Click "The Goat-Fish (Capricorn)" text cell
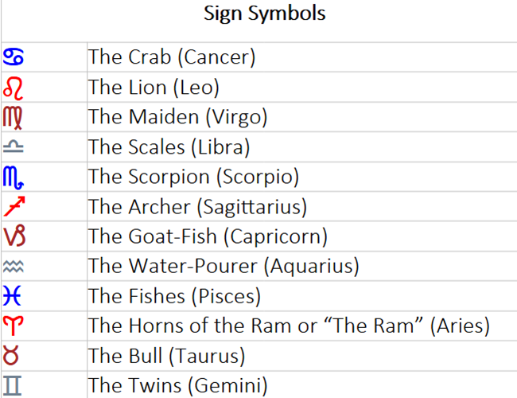Viewport: 517px width, 398px height. 208,236
